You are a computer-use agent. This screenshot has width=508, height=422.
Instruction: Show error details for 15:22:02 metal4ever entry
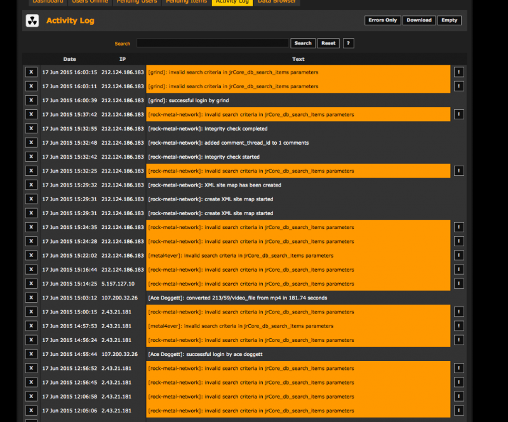458,255
